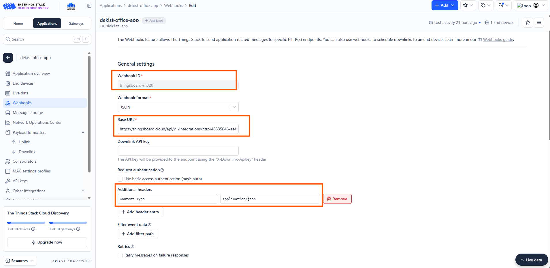550x268 pixels.
Task: Switch to the Gateways tab
Action: tap(76, 24)
